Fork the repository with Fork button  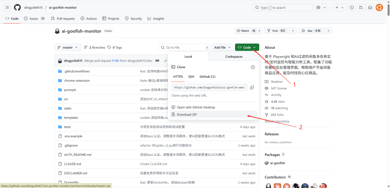[277, 31]
